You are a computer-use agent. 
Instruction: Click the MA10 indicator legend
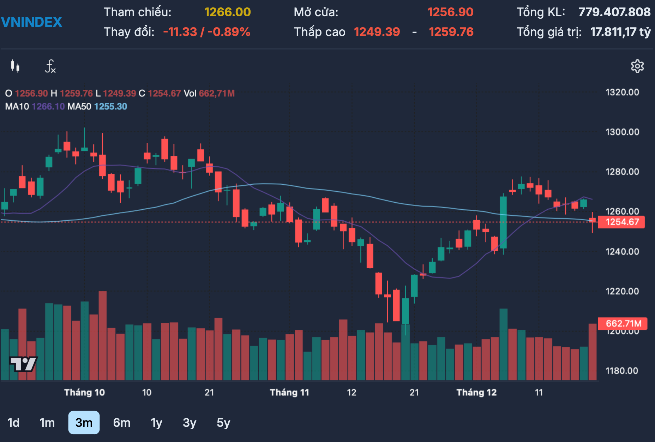(x=35, y=106)
